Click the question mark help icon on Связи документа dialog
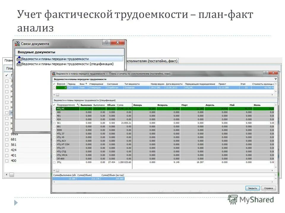This screenshot has width=285, height=213. point(106,42)
